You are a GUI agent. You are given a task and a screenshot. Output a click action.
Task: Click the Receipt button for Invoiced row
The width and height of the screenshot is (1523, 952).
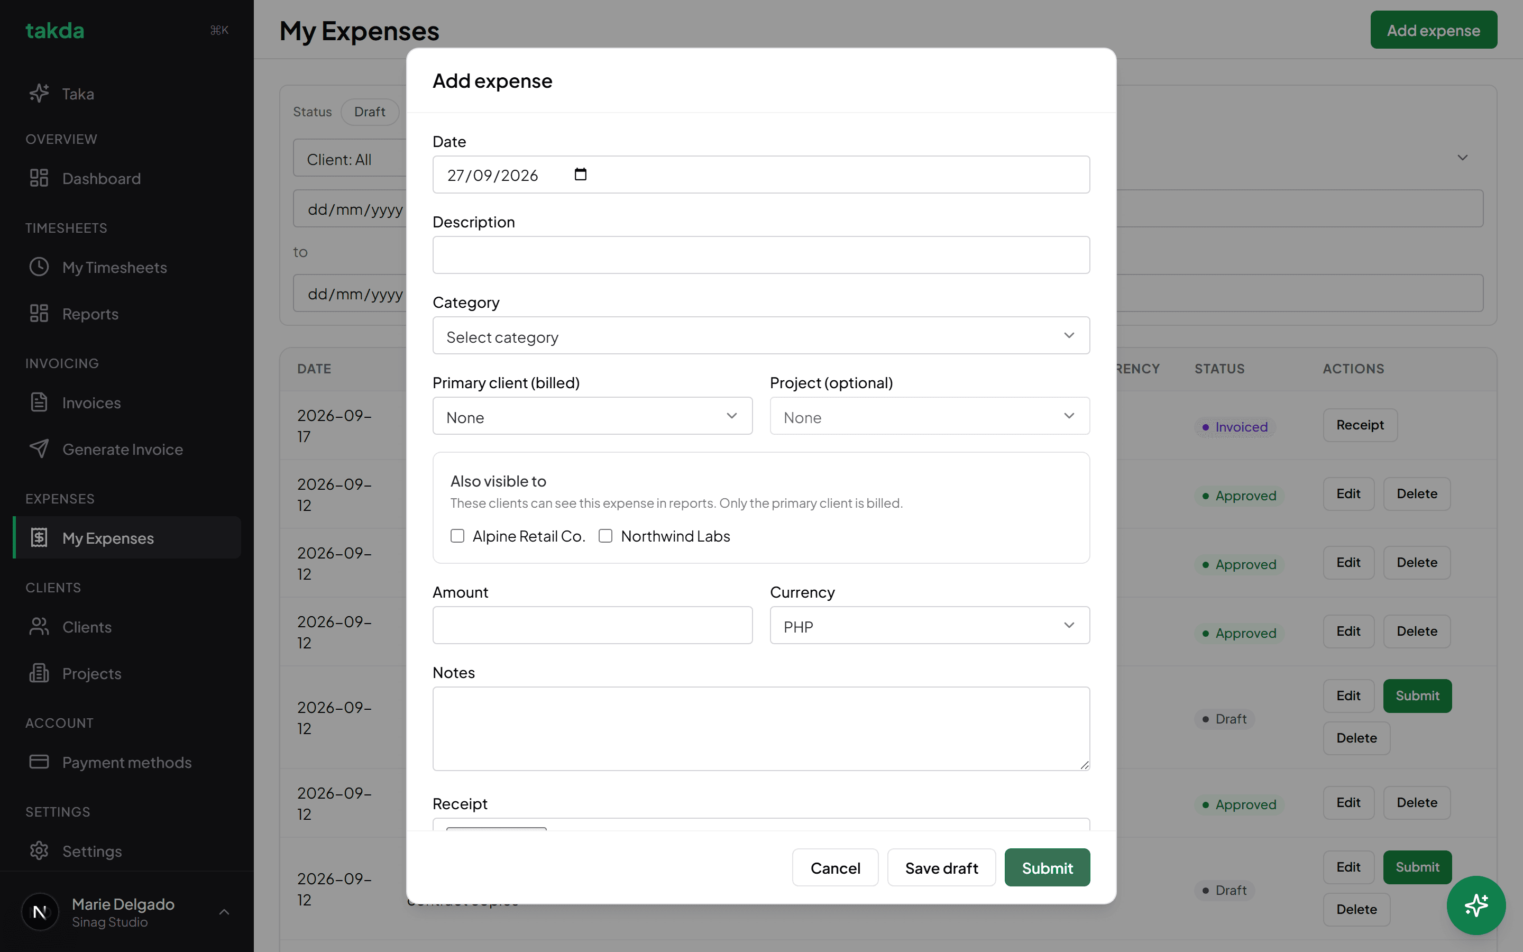point(1360,425)
